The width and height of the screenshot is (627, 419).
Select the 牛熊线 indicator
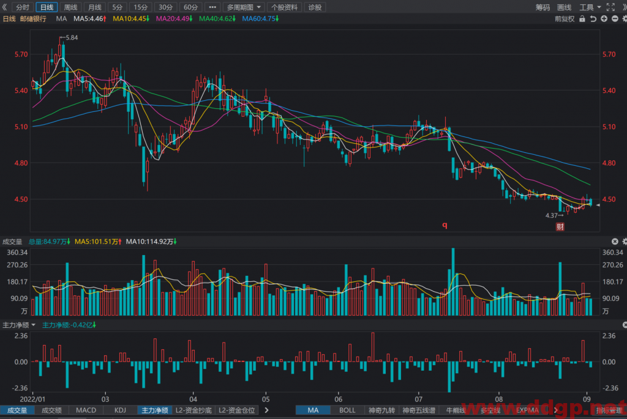pos(456,410)
